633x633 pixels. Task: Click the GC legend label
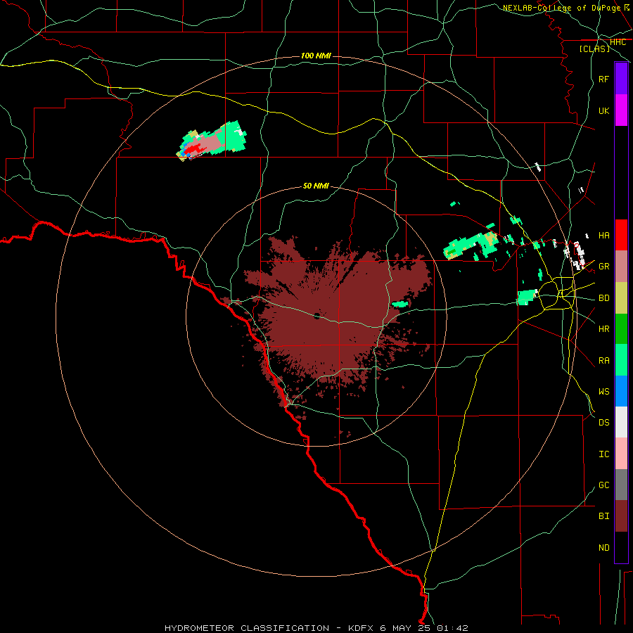tap(603, 485)
